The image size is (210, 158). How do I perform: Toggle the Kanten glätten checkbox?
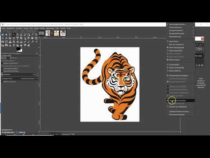tap(2, 61)
